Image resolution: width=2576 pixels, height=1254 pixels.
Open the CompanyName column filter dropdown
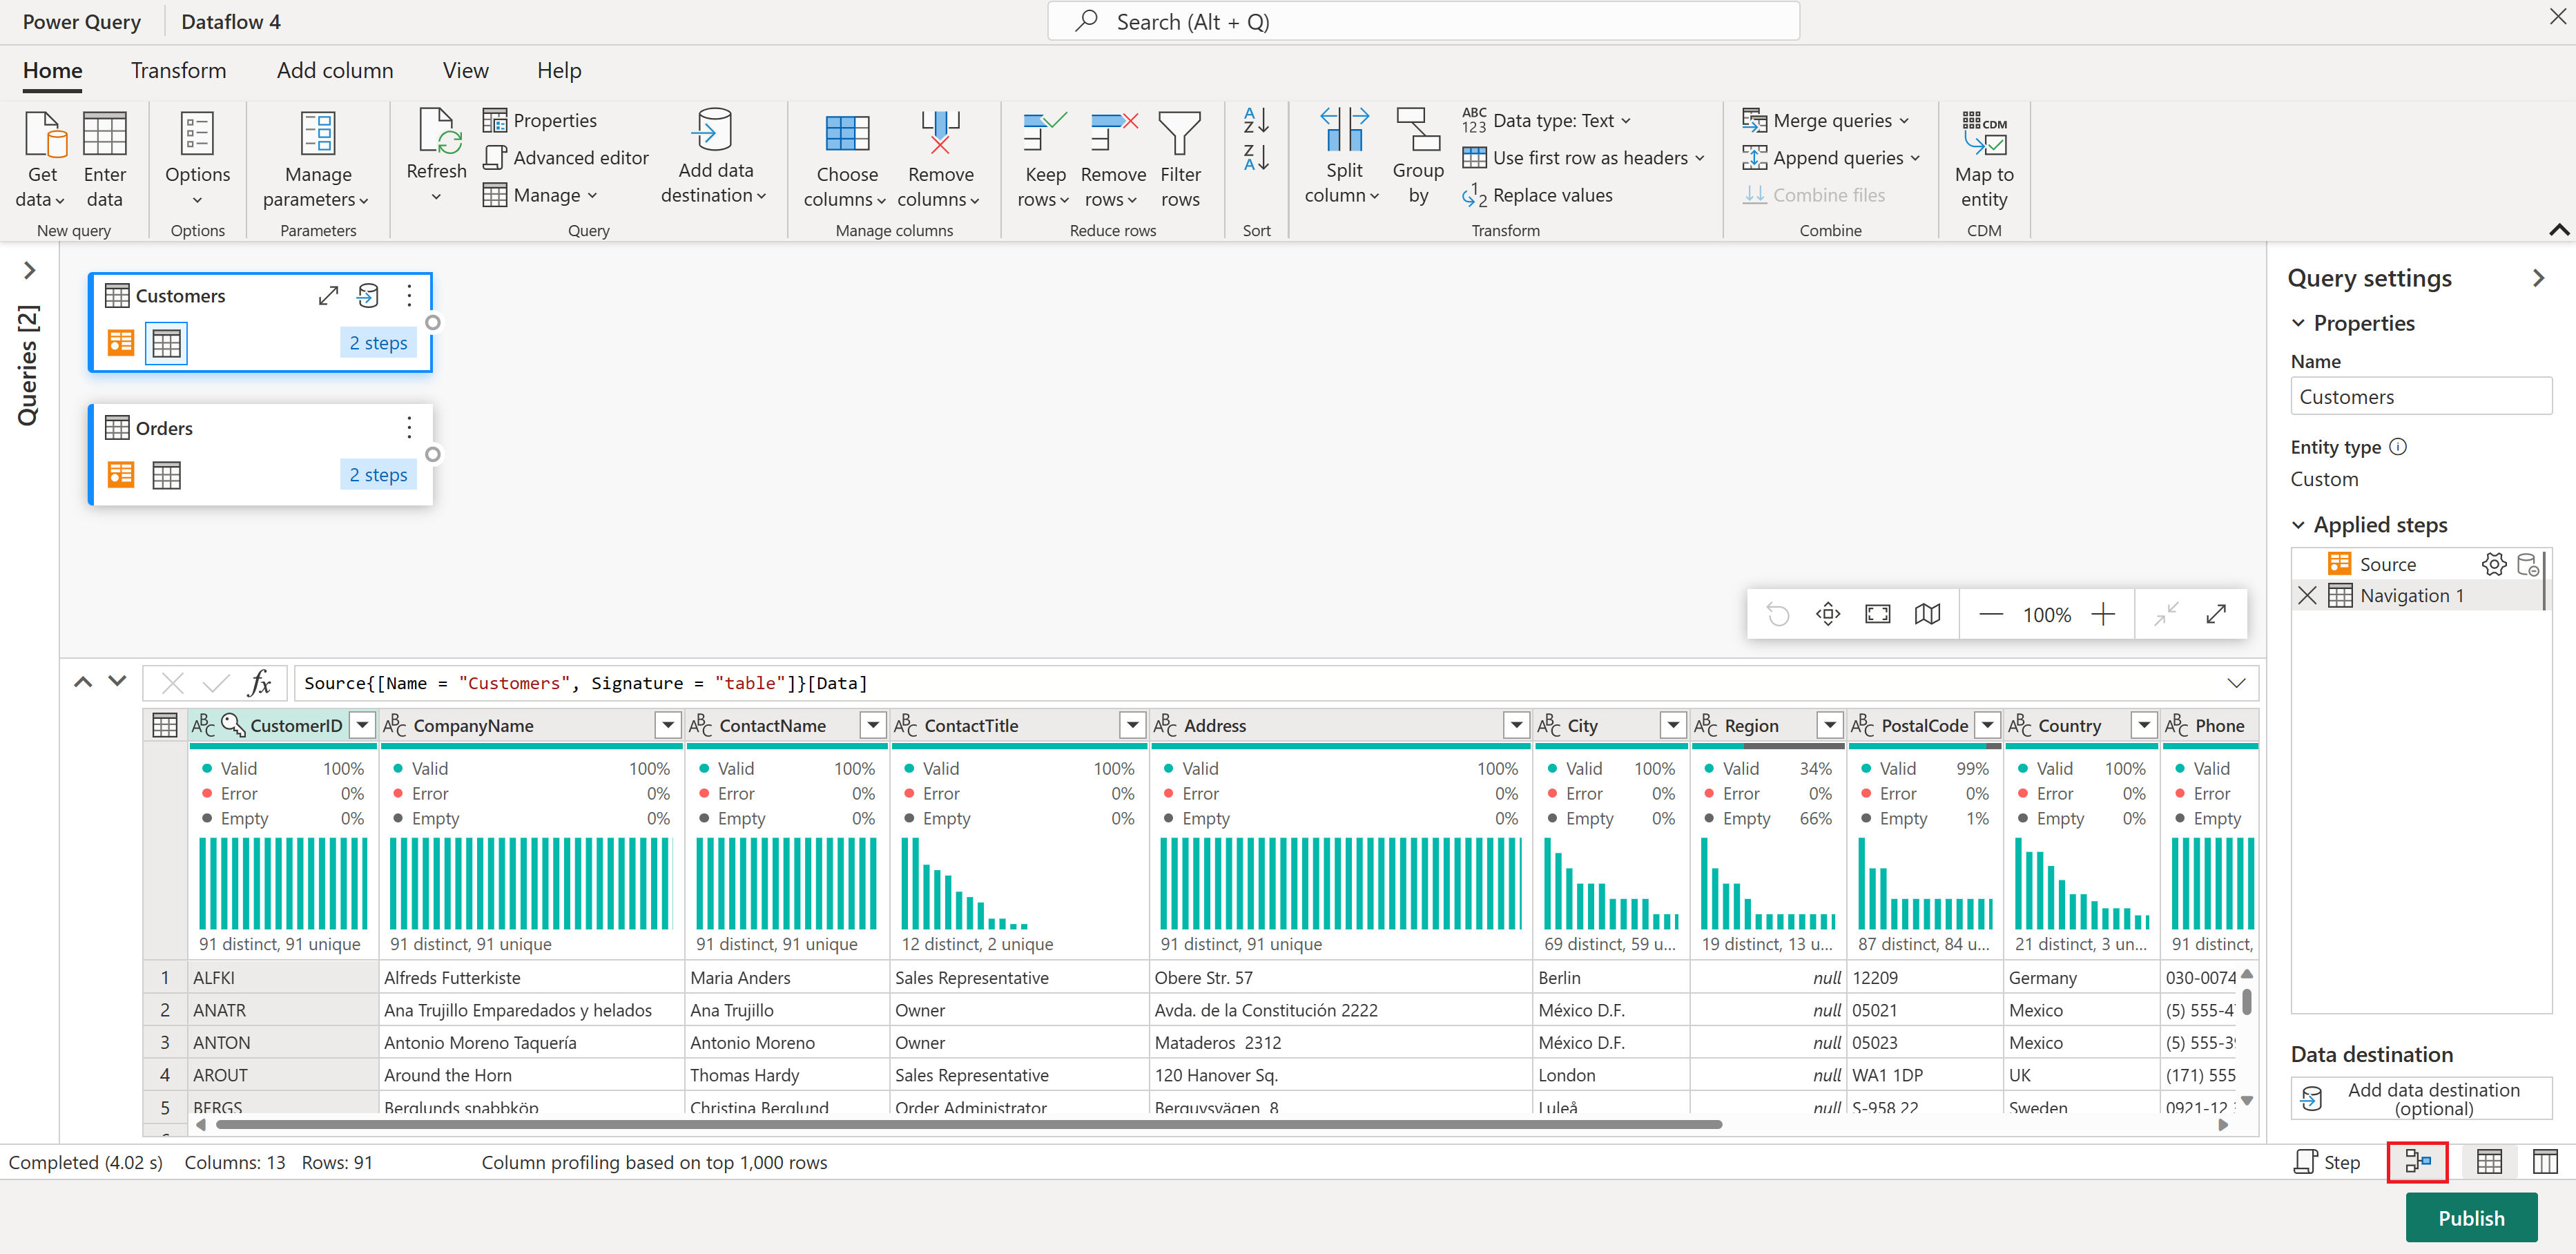pos(667,725)
